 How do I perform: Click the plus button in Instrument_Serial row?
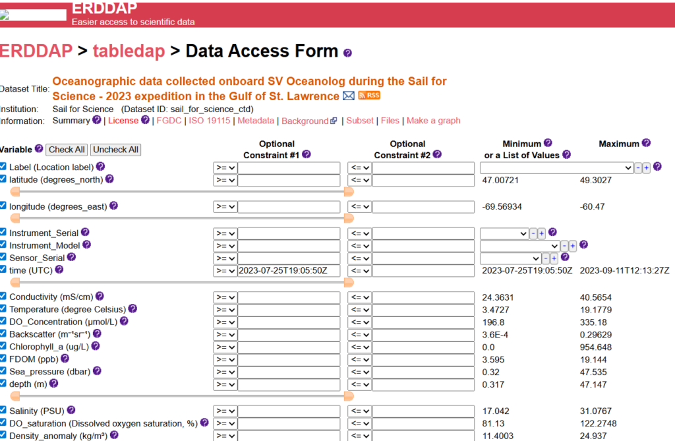(x=541, y=233)
